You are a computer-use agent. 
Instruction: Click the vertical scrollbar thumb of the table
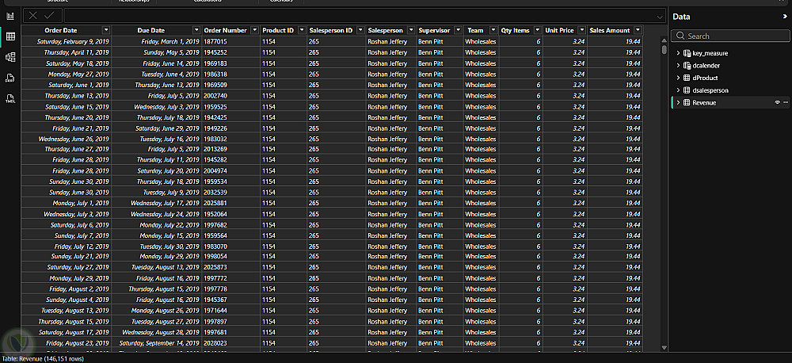click(x=664, y=50)
